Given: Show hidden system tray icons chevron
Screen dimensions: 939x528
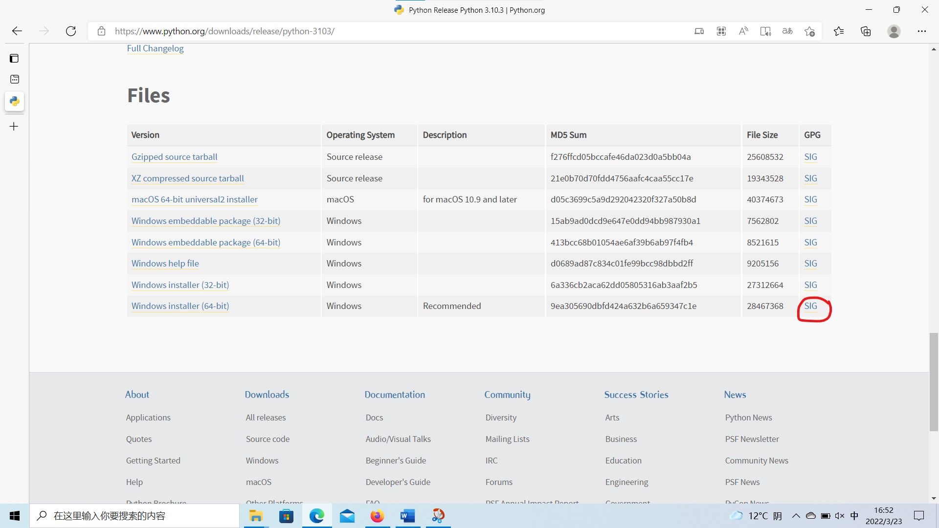Looking at the screenshot, I should point(796,516).
